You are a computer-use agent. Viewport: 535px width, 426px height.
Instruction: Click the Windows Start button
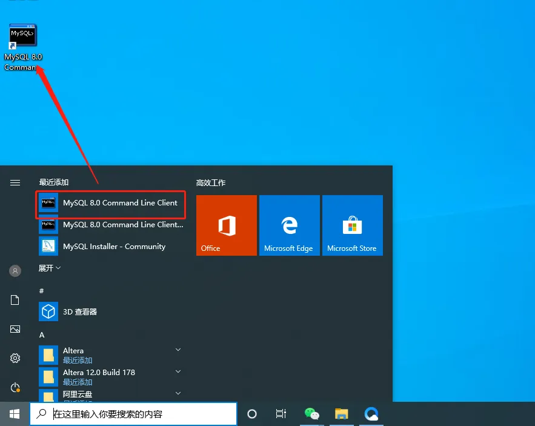[x=15, y=414]
